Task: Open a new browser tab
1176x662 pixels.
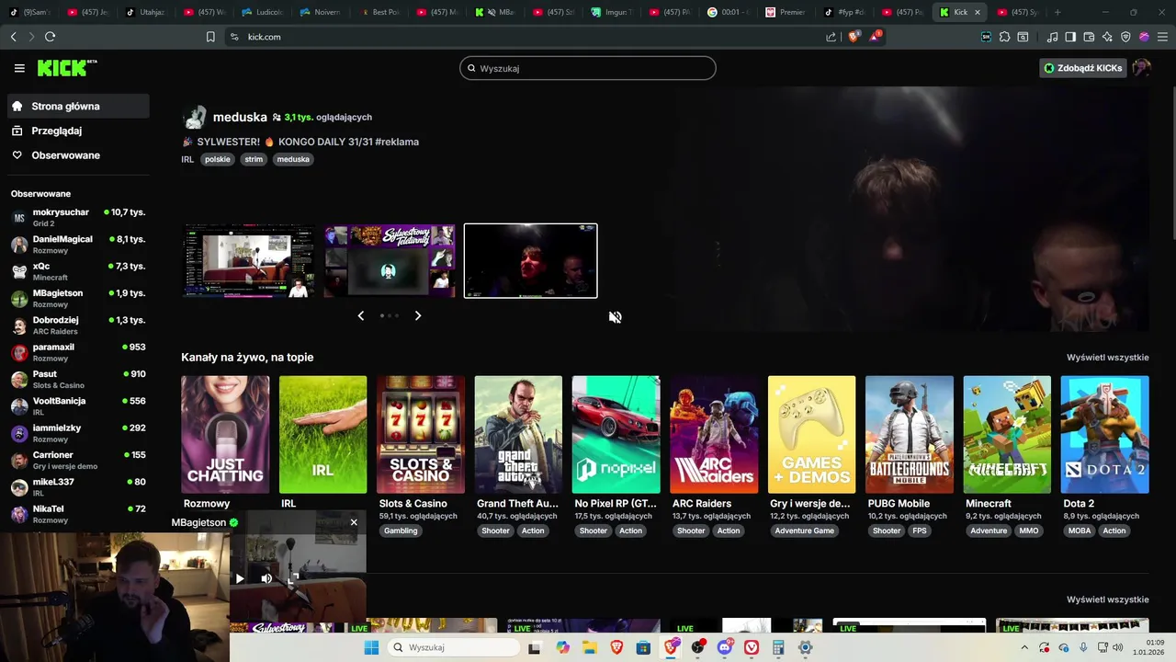Action: (1057, 12)
